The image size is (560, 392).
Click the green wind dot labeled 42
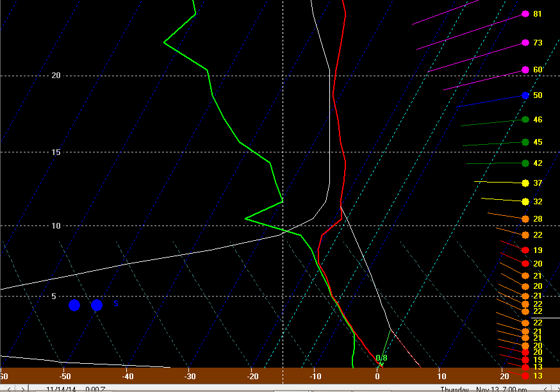(525, 163)
